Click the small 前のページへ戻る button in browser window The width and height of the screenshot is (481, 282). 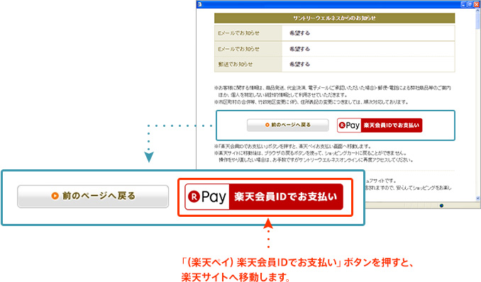click(288, 125)
